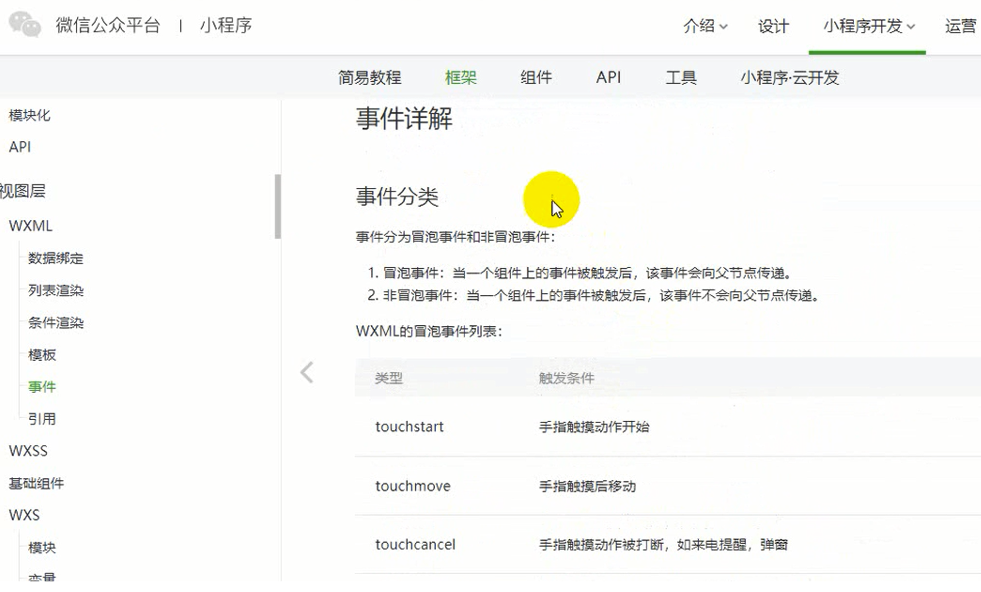Open 模块化 in sidebar

click(x=30, y=115)
